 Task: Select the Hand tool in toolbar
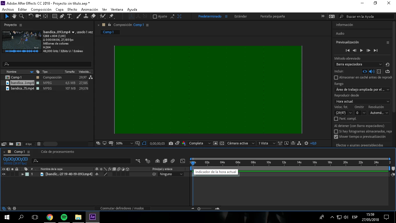[14, 16]
